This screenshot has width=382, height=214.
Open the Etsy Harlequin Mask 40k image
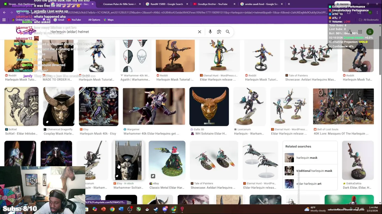[98, 106]
